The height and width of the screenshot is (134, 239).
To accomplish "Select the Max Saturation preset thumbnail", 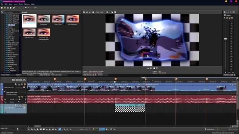I will pos(72,19).
